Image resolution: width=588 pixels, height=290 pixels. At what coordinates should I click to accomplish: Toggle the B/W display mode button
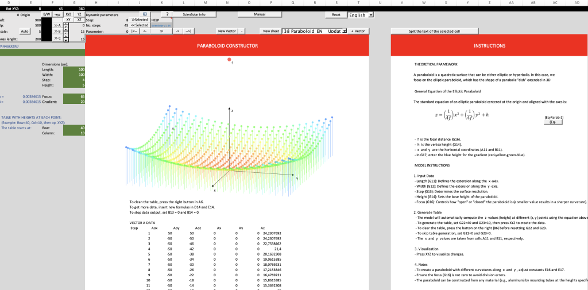point(47,14)
